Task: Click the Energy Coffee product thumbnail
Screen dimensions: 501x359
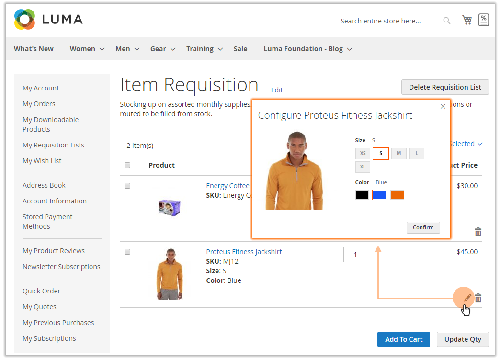Action: (170, 208)
